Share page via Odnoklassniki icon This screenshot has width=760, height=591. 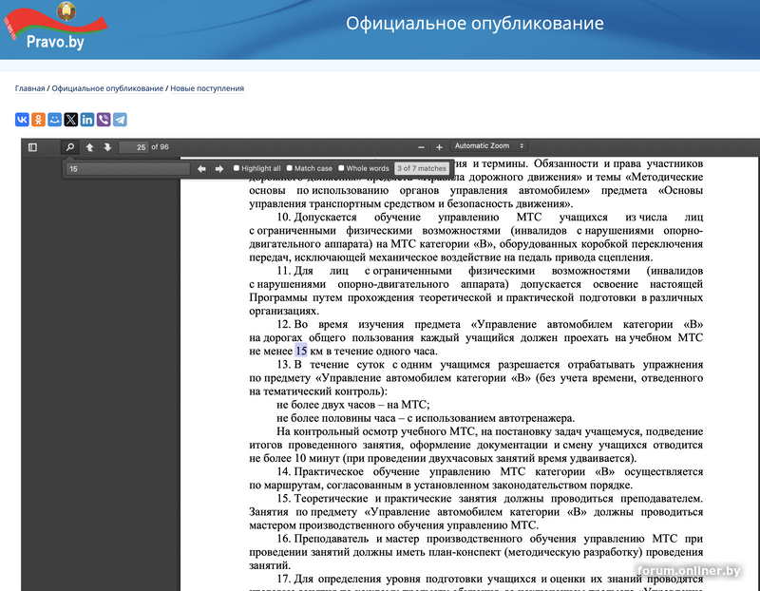[38, 120]
